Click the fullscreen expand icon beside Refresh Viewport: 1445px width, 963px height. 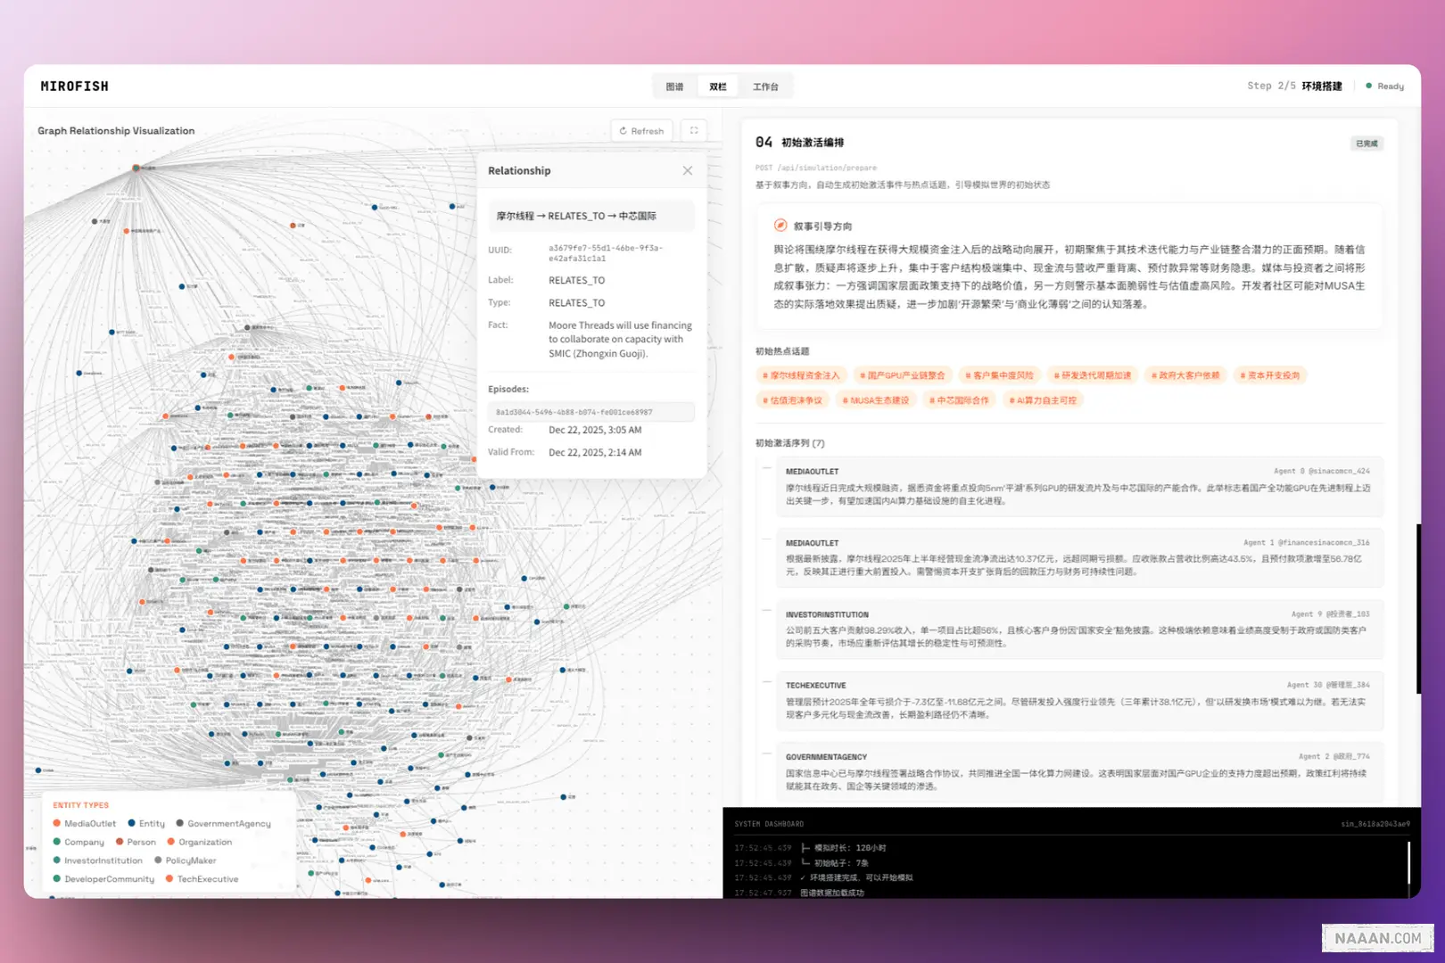click(694, 131)
